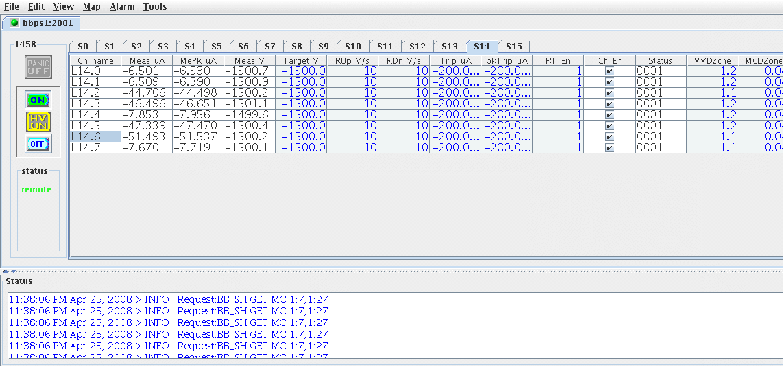Toggle Ch_En checkbox for L14.6

pos(610,137)
